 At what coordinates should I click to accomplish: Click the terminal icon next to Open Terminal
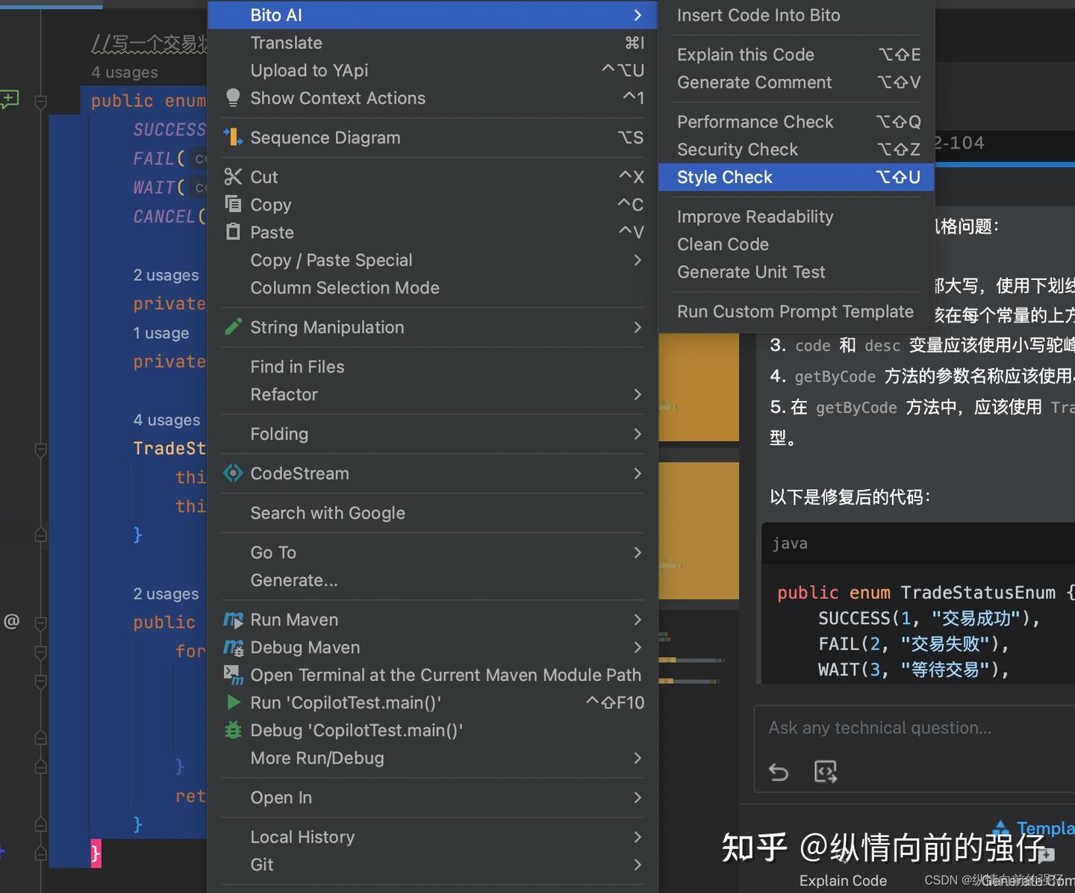232,675
